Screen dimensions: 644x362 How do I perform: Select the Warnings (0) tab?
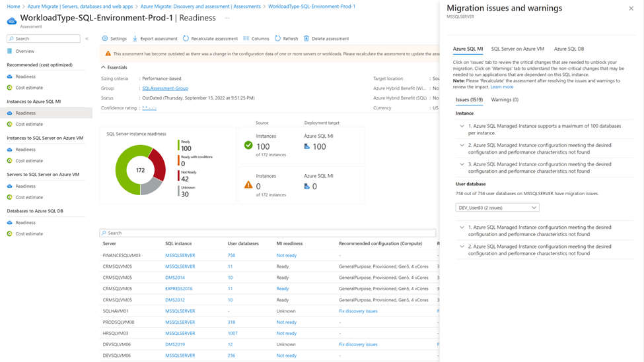point(505,100)
